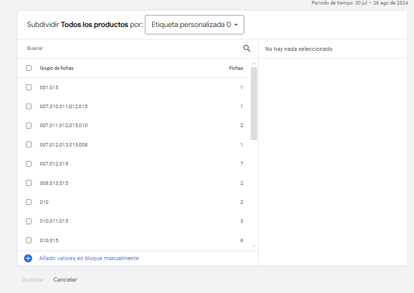Image resolution: width=414 pixels, height=293 pixels.
Task: Enable the 007,010,011,012,015 checkbox
Action: pyautogui.click(x=29, y=107)
